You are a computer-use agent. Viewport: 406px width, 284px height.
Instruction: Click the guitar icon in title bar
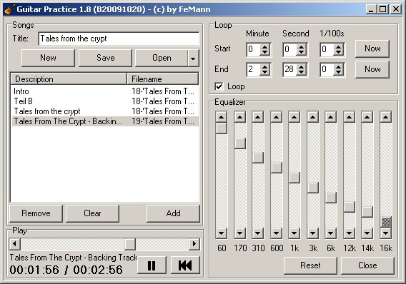click(9, 9)
